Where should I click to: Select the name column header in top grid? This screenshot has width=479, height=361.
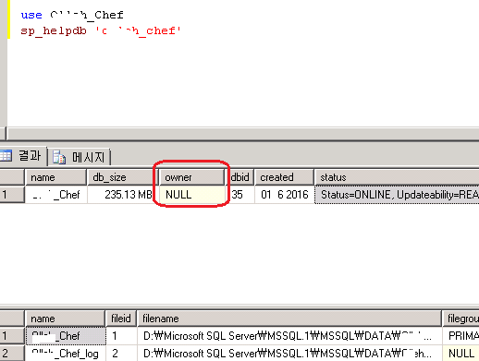click(55, 177)
